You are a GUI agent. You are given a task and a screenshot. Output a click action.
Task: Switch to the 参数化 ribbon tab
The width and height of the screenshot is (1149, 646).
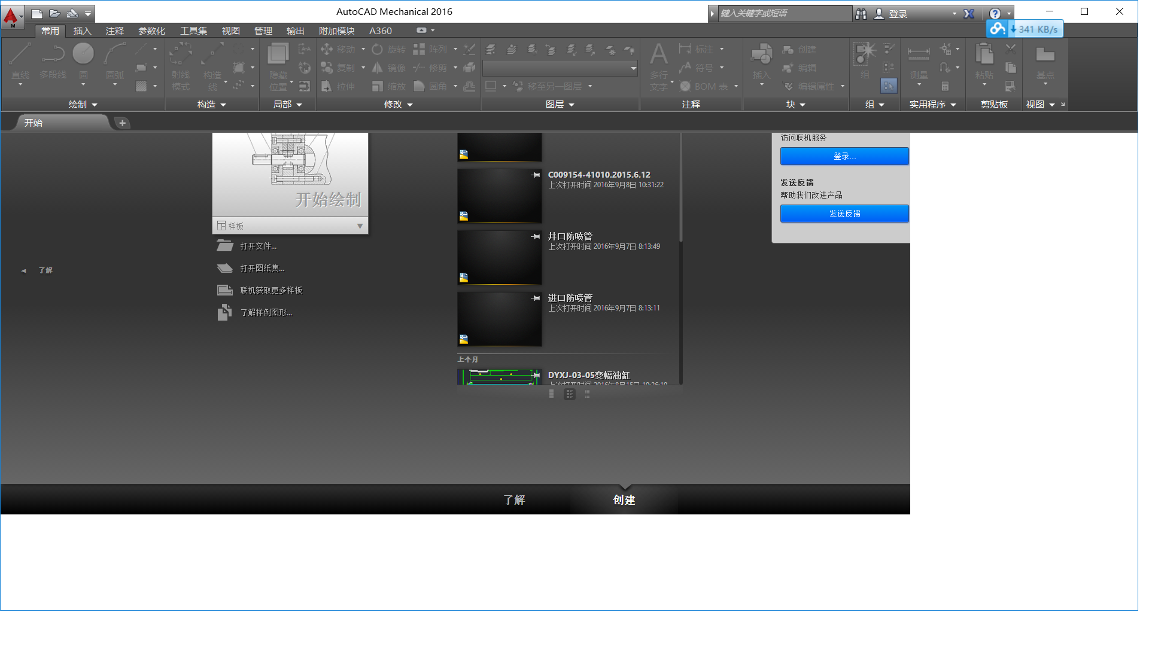[x=152, y=31]
